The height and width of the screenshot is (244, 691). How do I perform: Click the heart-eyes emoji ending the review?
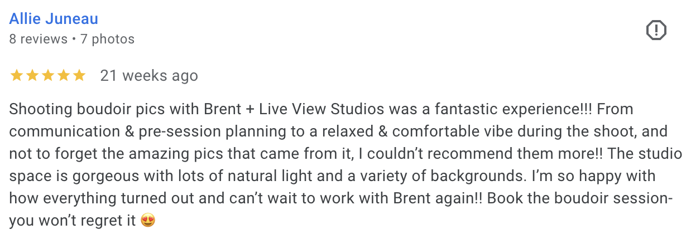click(148, 221)
